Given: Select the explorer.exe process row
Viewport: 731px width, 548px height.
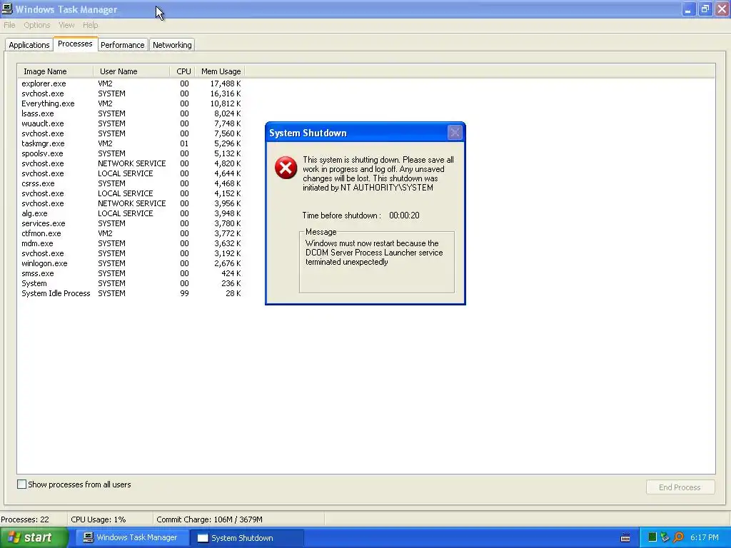Looking at the screenshot, I should [x=131, y=83].
